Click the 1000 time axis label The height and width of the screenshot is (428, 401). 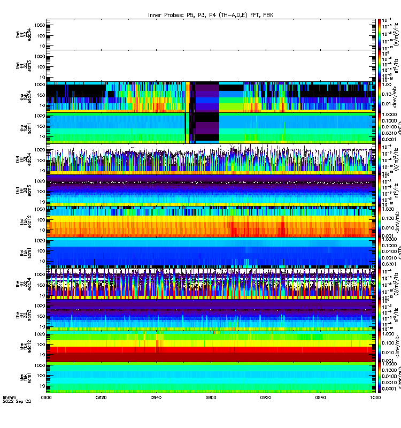(x=375, y=398)
